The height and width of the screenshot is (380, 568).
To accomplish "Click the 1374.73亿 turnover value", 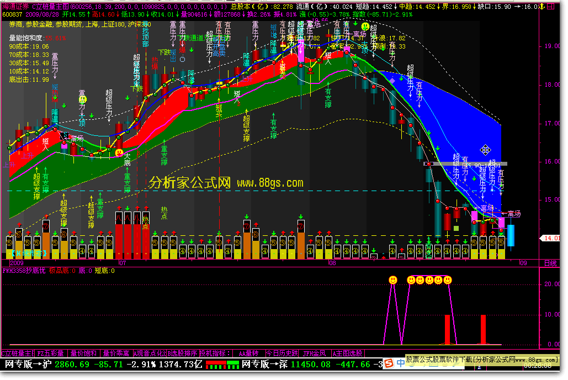I will [180, 364].
